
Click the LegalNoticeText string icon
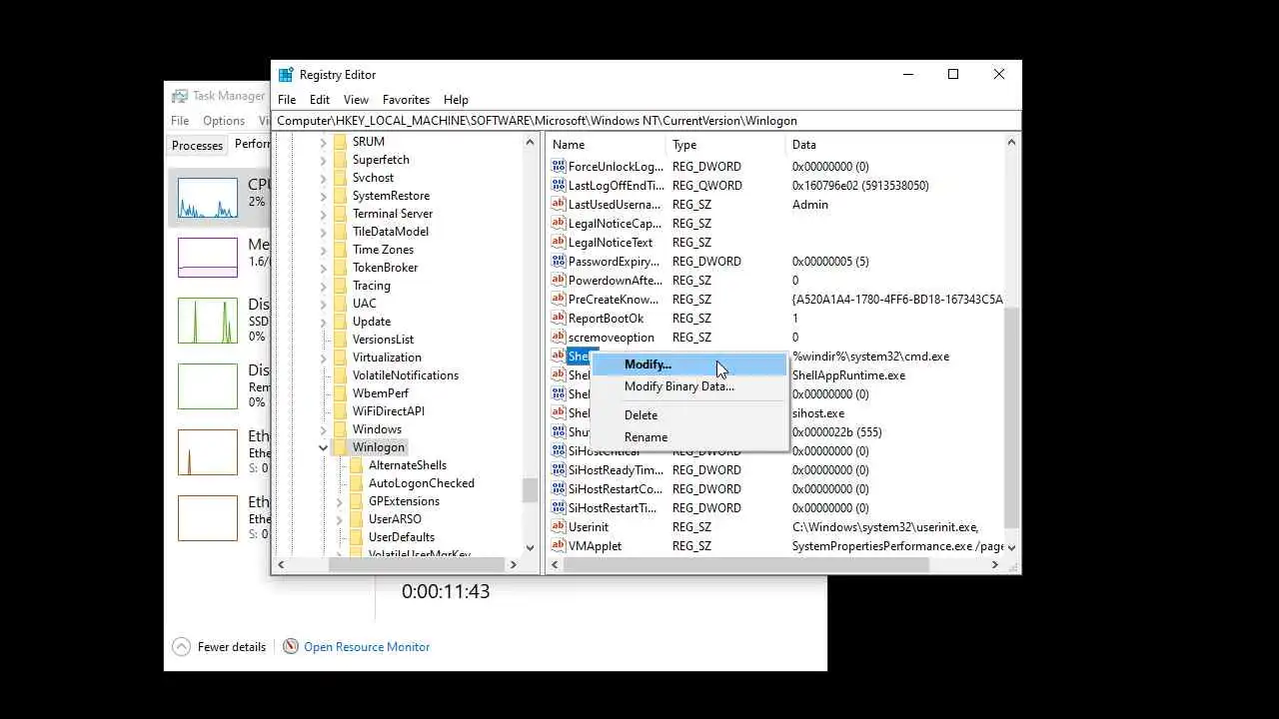pos(559,243)
